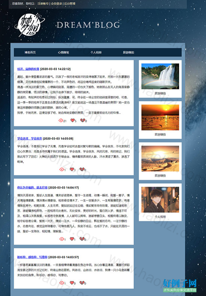Image resolution: width=206 pixels, height=296 pixels.
Task: Open first post title link dated 14:22:12
Action: pos(28,69)
